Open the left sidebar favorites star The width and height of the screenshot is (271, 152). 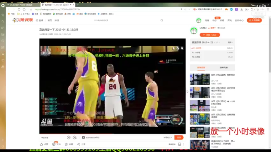click(3, 15)
